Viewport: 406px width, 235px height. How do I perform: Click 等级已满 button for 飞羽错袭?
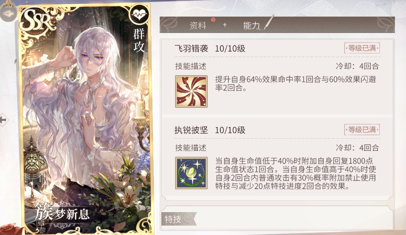362,48
